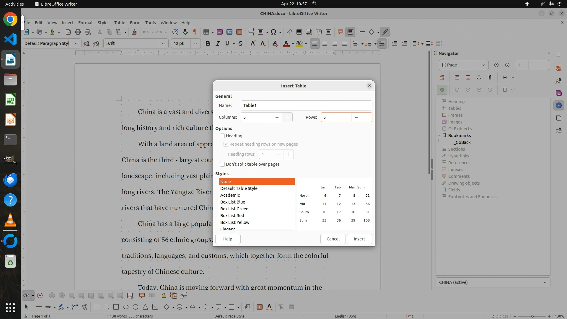Click the Insert Special Character omega icon
This screenshot has height=319, width=567.
click(273, 32)
